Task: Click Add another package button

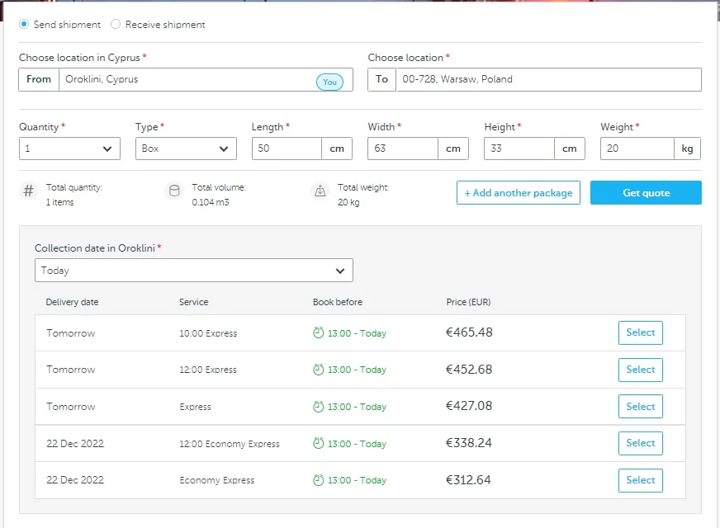Action: [x=519, y=193]
